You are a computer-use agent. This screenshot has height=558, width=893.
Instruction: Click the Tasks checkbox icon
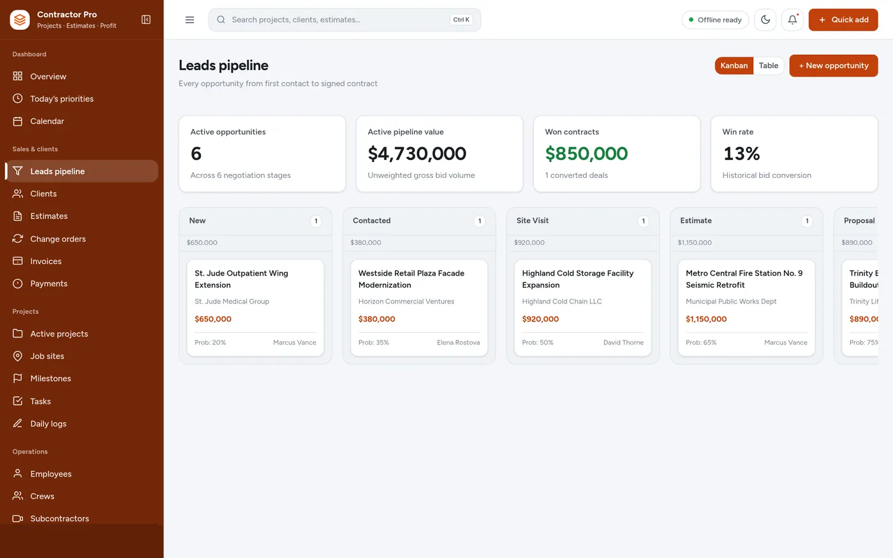point(18,401)
